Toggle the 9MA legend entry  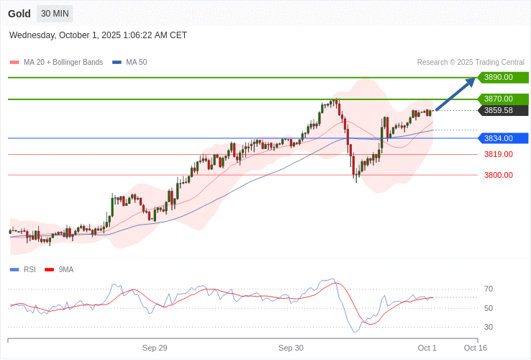pyautogui.click(x=65, y=269)
